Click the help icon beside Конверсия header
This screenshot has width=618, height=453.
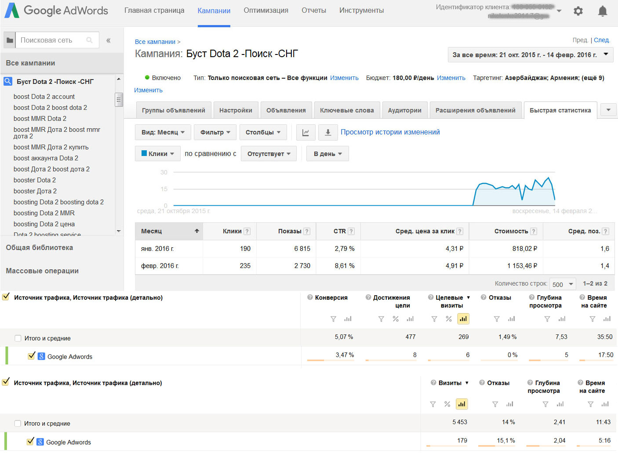point(310,297)
